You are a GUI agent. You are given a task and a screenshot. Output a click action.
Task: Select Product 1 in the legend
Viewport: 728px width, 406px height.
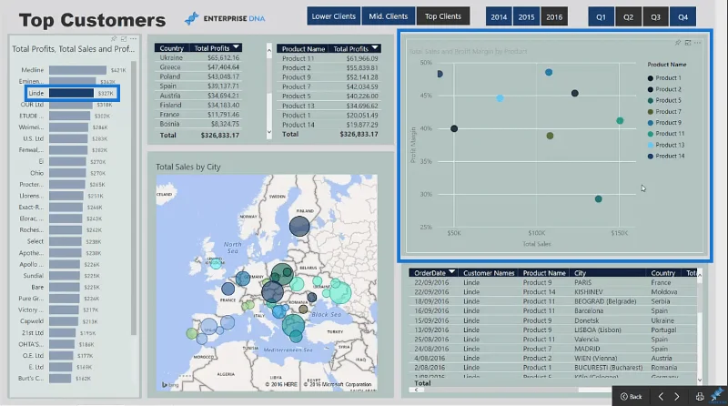coord(664,78)
